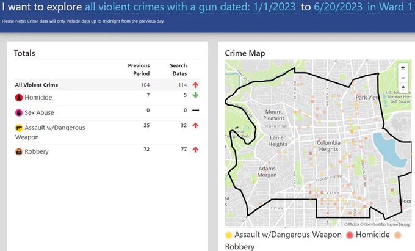415x251 pixels.
Task: Click the Totals panel heading
Action: pyautogui.click(x=24, y=53)
